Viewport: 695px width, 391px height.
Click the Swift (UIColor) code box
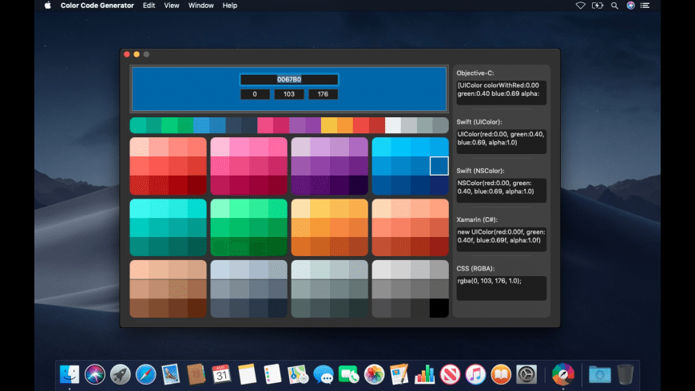coord(502,141)
